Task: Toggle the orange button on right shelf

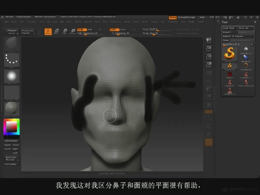Action: 208,112
